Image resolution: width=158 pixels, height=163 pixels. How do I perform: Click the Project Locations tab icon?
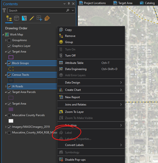pos(81,3)
